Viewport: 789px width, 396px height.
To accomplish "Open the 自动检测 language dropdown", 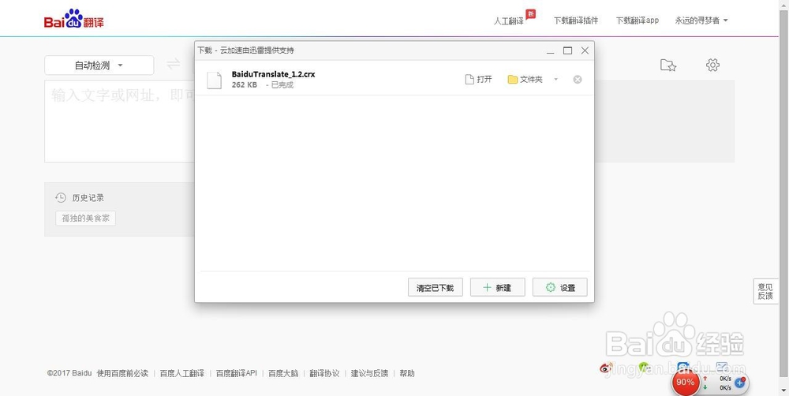I will [99, 65].
